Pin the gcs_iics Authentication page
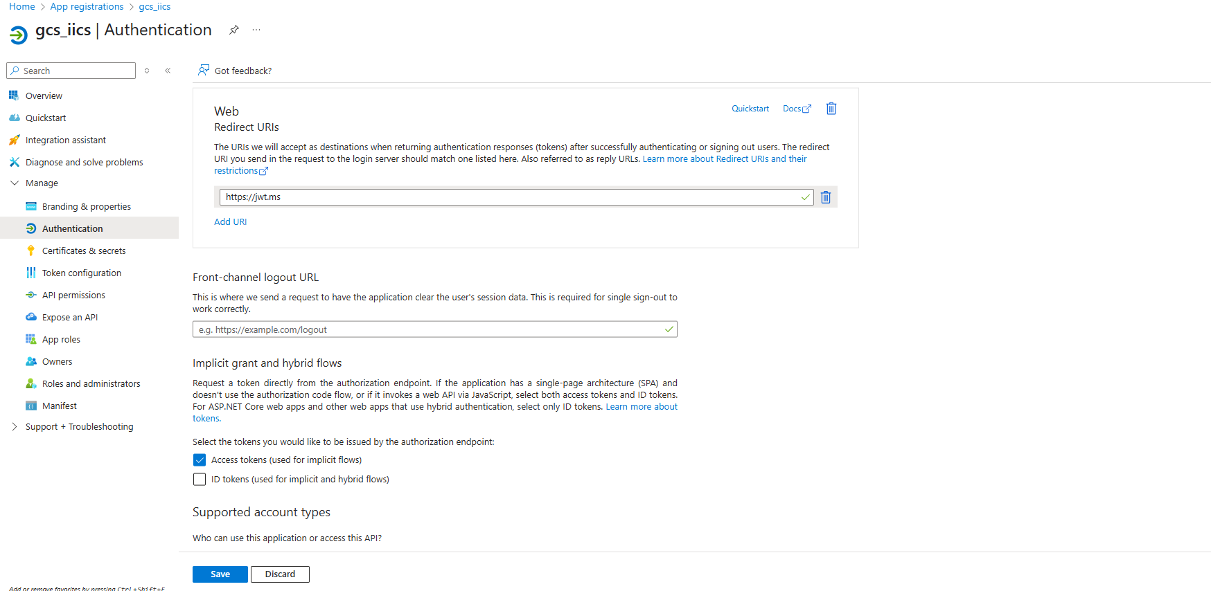Screen dimensions: 1211x591 (234, 30)
